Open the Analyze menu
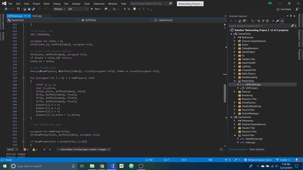303x170 pixels. 76,4
